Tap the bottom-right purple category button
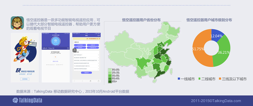The image size is (253, 106). coord(93,48)
